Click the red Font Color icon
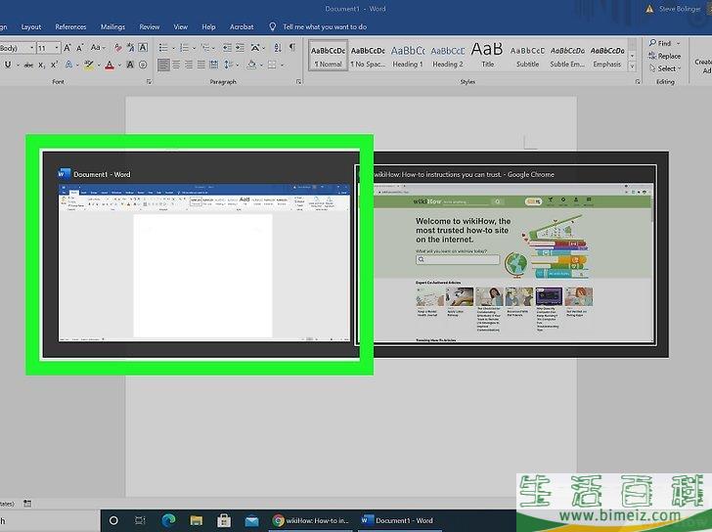This screenshot has height=532, width=712. click(110, 65)
